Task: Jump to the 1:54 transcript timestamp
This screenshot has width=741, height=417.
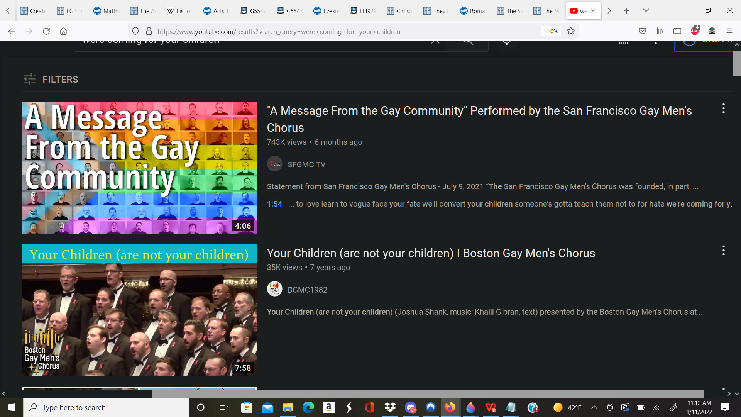Action: click(x=274, y=204)
